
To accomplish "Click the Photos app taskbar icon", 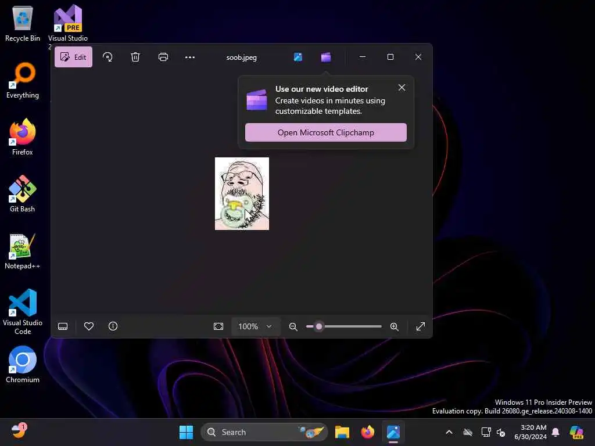I will click(393, 432).
